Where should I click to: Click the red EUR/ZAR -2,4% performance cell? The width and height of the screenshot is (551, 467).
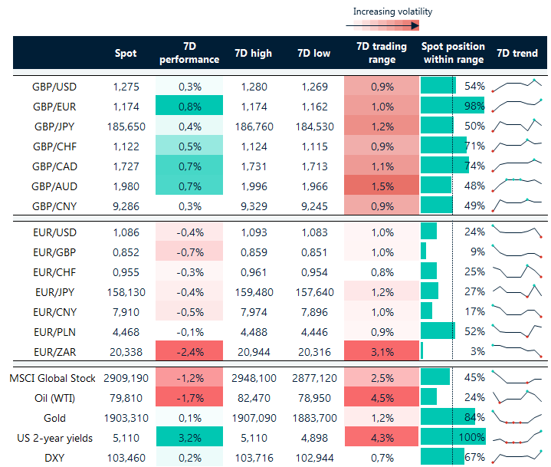pyautogui.click(x=189, y=350)
